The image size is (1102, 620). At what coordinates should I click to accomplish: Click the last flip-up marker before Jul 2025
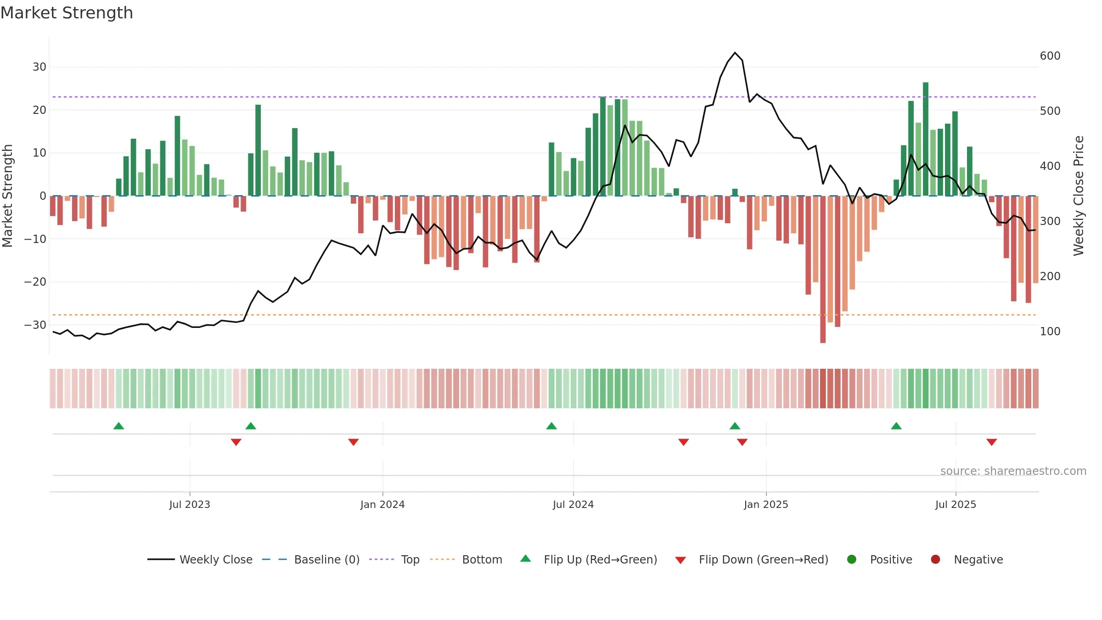pyautogui.click(x=896, y=426)
